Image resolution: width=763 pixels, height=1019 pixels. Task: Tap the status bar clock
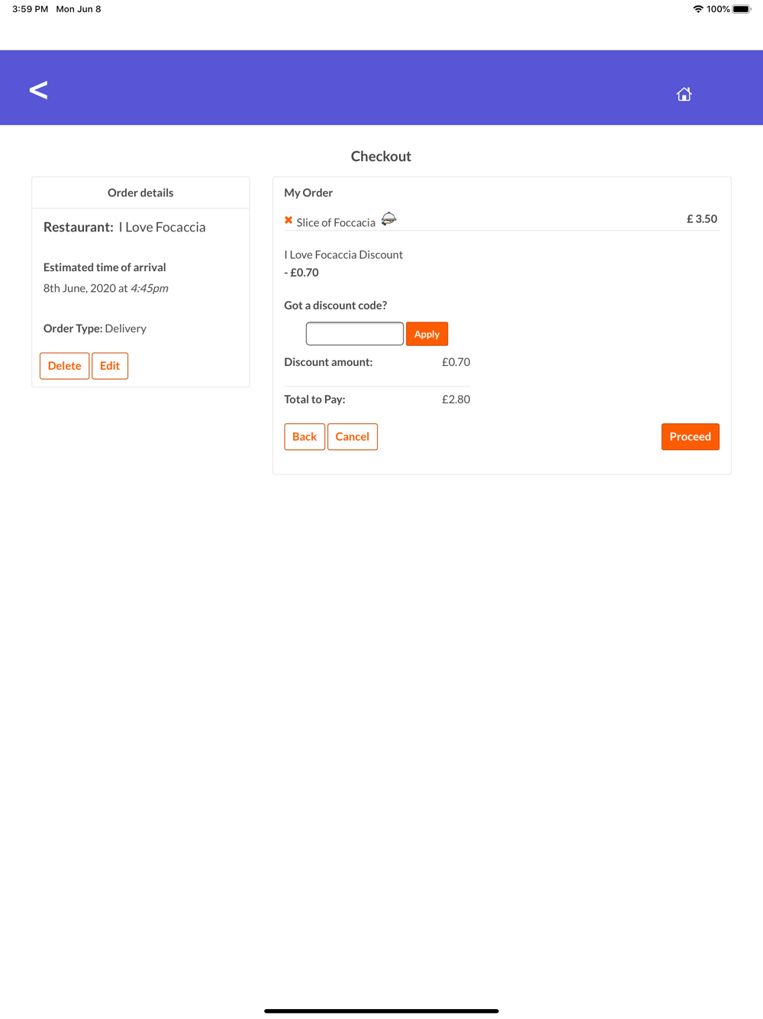(x=30, y=9)
